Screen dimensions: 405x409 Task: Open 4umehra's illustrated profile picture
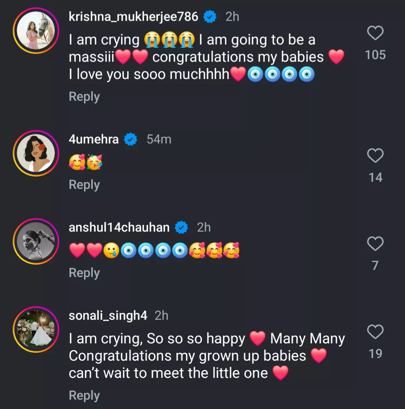pos(36,153)
